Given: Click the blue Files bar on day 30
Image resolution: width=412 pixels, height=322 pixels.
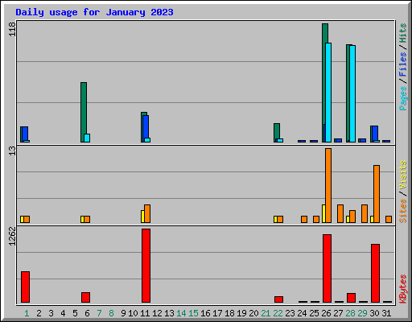Looking at the screenshot, I should point(375,133).
